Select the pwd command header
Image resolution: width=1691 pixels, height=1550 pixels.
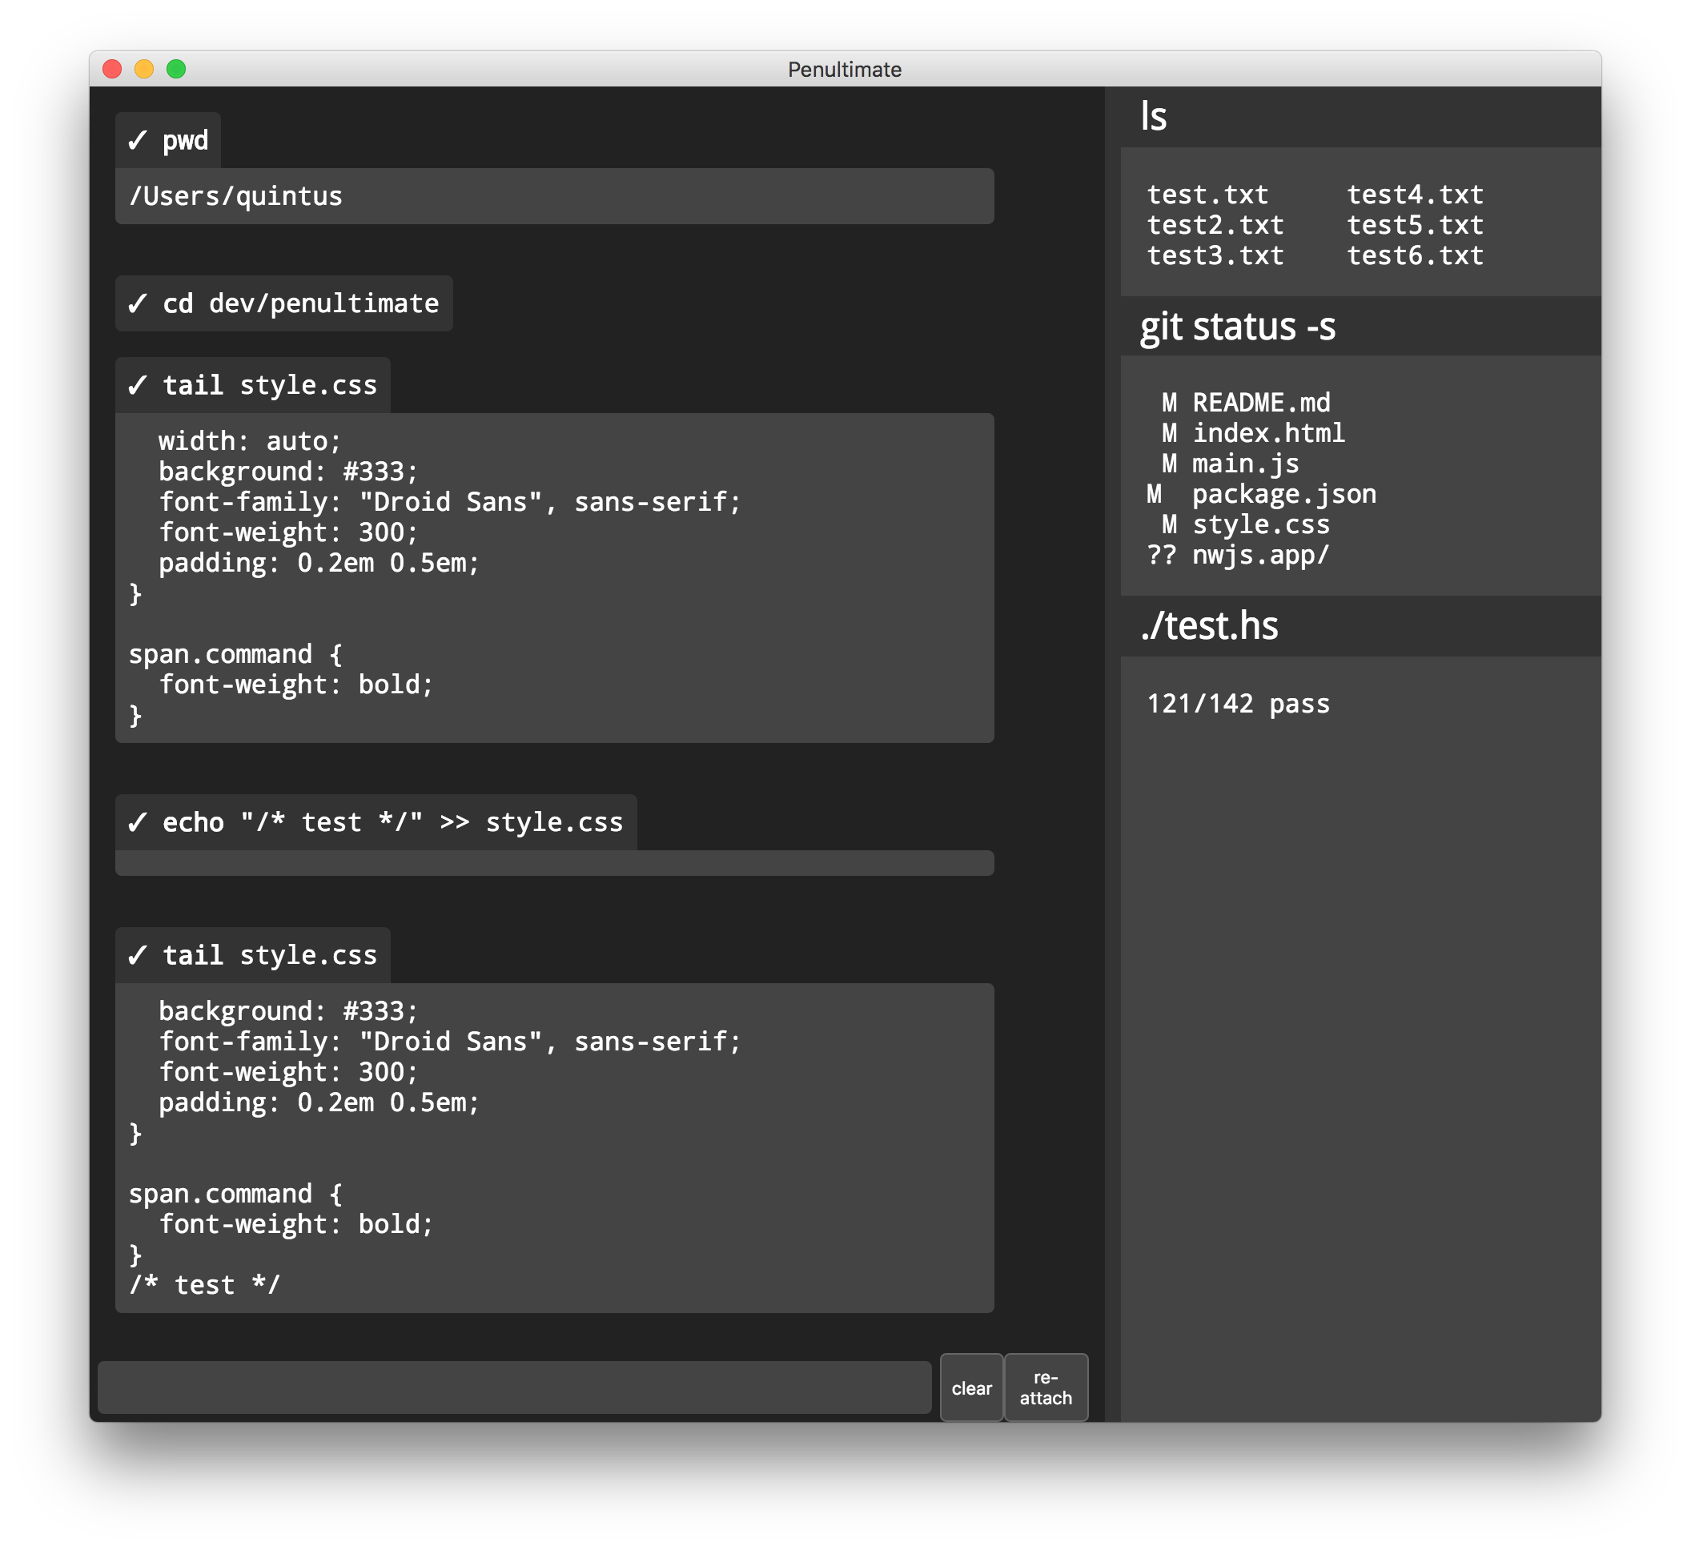click(x=184, y=140)
